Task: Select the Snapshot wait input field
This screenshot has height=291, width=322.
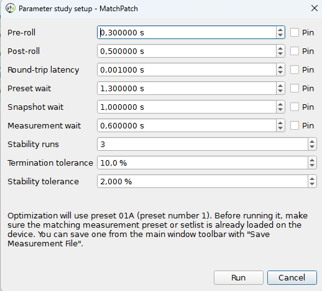Action: tap(186, 107)
